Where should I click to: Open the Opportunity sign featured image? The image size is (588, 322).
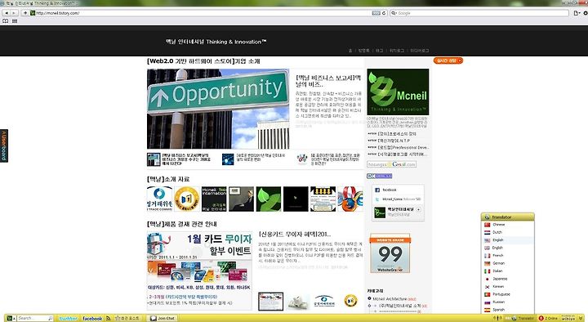218,109
